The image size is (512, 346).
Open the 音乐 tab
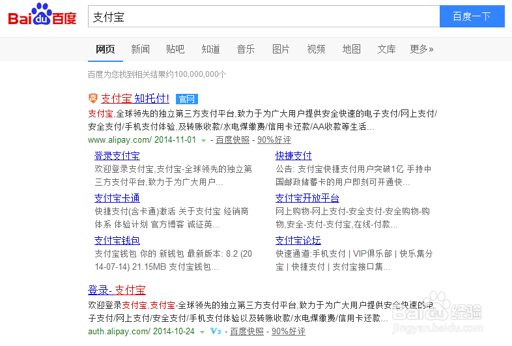[246, 49]
